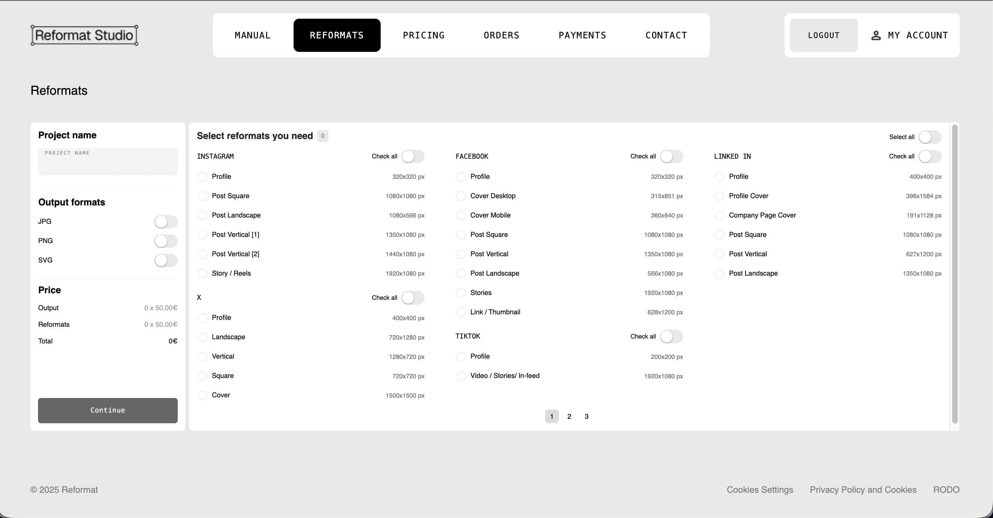This screenshot has width=993, height=518.
Task: Go to page 2 of reformats
Action: pyautogui.click(x=569, y=416)
